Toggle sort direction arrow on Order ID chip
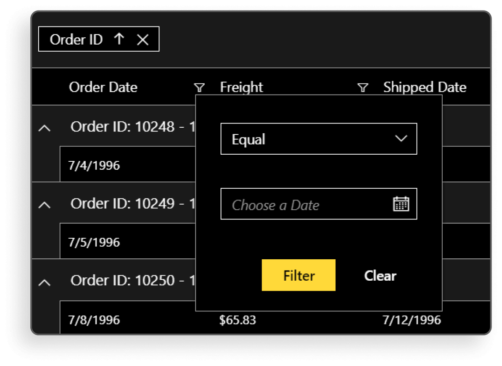 (x=119, y=39)
